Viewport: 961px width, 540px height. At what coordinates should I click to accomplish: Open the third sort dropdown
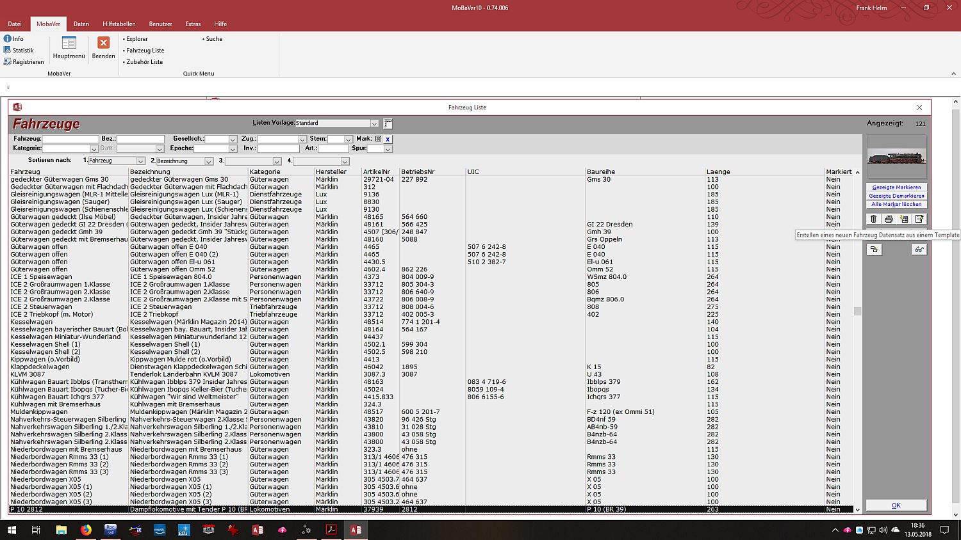[x=277, y=161]
